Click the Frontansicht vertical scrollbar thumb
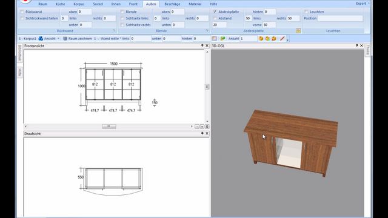388x218 pixels. coord(207,87)
